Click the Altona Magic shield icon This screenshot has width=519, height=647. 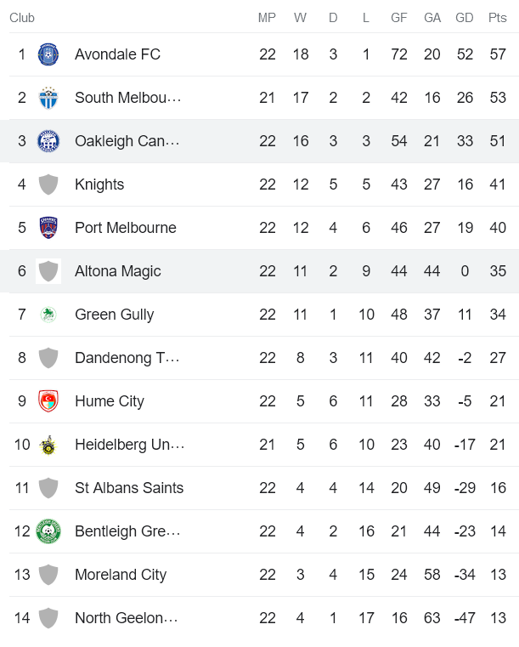48,271
